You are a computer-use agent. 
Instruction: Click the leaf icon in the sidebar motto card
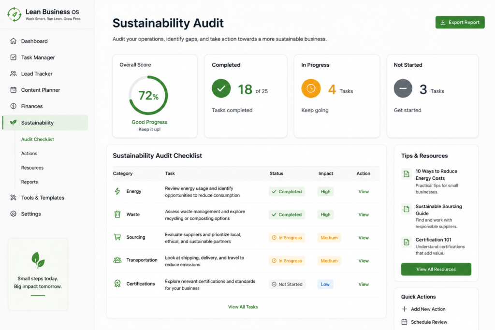tap(38, 260)
